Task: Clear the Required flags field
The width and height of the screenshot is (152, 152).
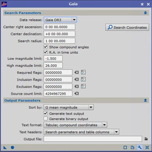Action: (76, 72)
